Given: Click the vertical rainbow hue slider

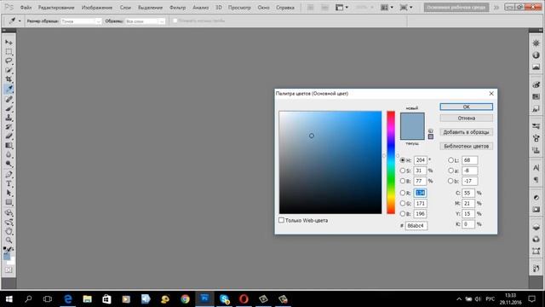Looking at the screenshot, I should click(x=391, y=163).
